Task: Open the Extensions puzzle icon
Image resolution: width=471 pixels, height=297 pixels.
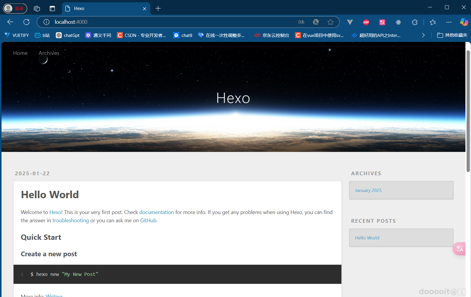Action: click(x=415, y=22)
